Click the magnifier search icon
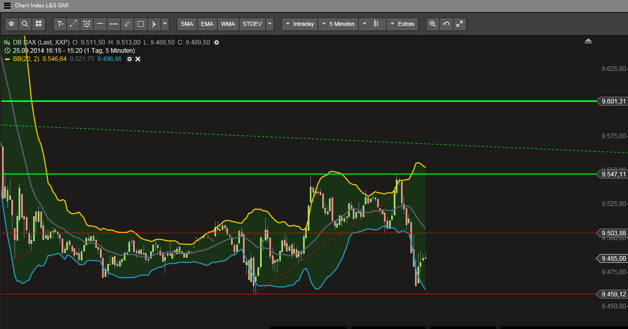Screen dimensions: 628x329 tap(25, 24)
